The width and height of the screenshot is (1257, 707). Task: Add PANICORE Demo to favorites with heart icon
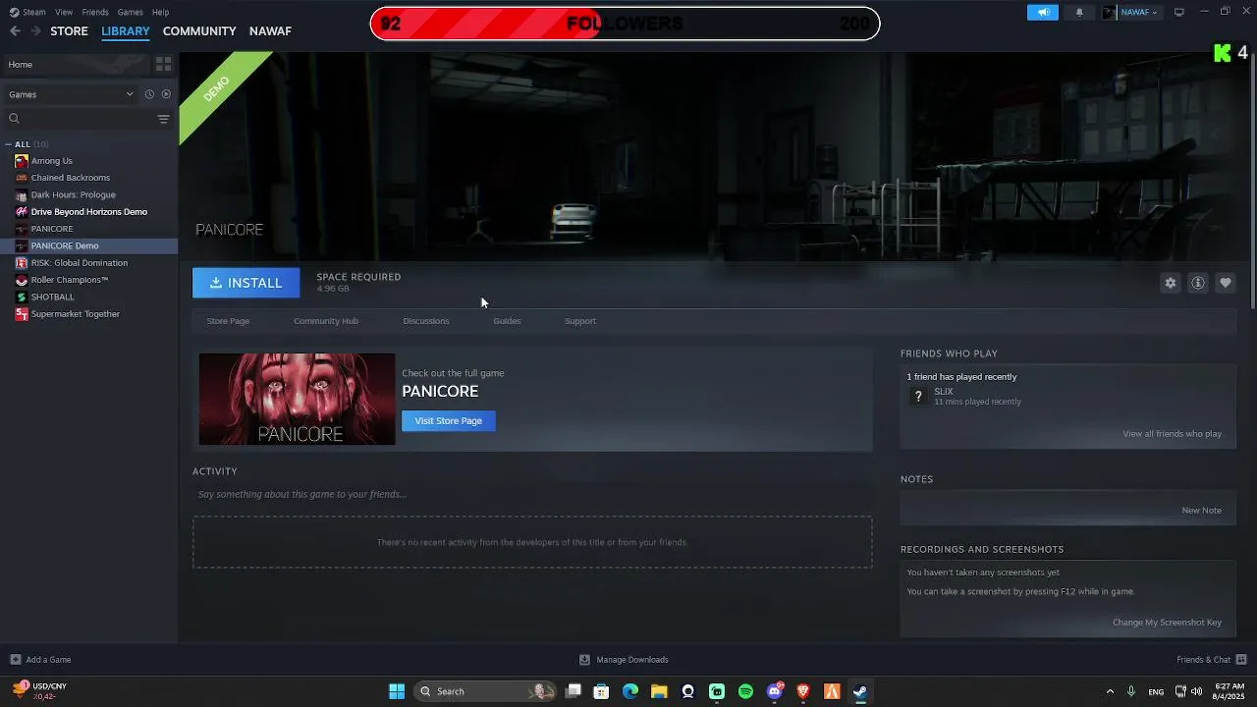(x=1225, y=283)
